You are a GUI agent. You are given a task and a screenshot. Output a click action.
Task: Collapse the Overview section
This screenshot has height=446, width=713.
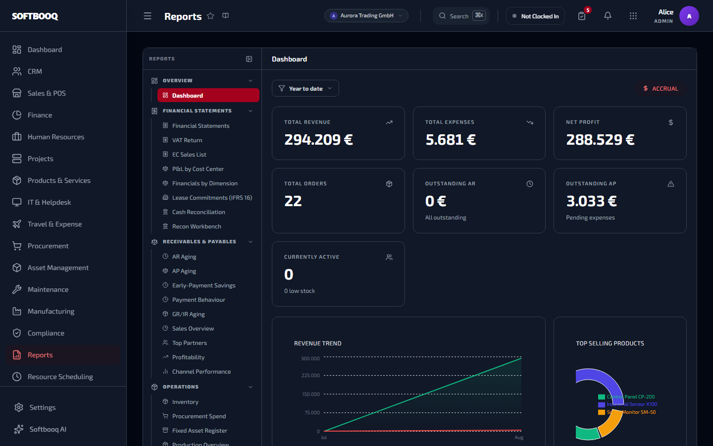point(251,81)
